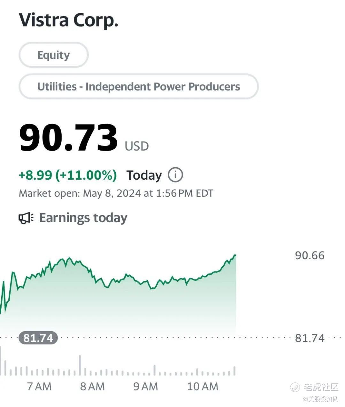This screenshot has height=407, width=345.
Task: Click the 10 AM time axis label
Action: click(203, 386)
